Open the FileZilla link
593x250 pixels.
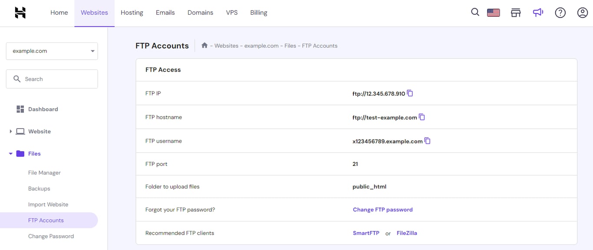click(x=406, y=233)
